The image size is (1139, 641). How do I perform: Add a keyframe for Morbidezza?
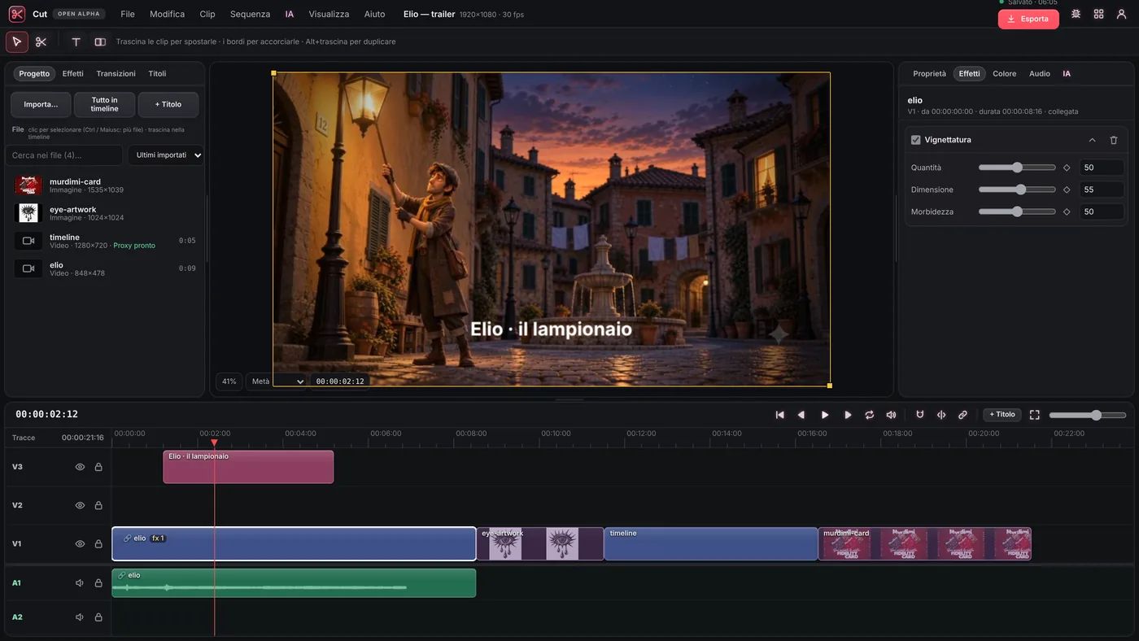tap(1067, 211)
